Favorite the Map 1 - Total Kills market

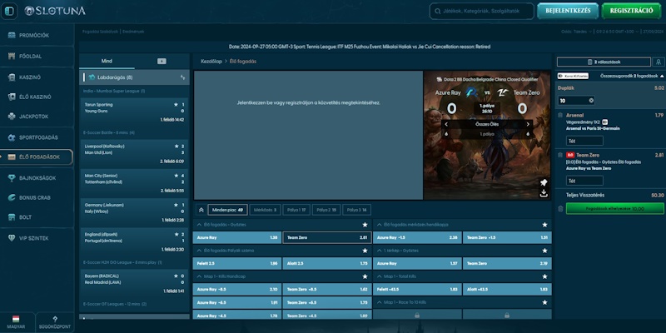coord(545,276)
